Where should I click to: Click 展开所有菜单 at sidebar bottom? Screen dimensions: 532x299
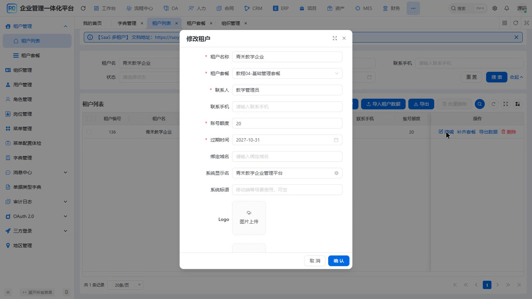click(38, 292)
